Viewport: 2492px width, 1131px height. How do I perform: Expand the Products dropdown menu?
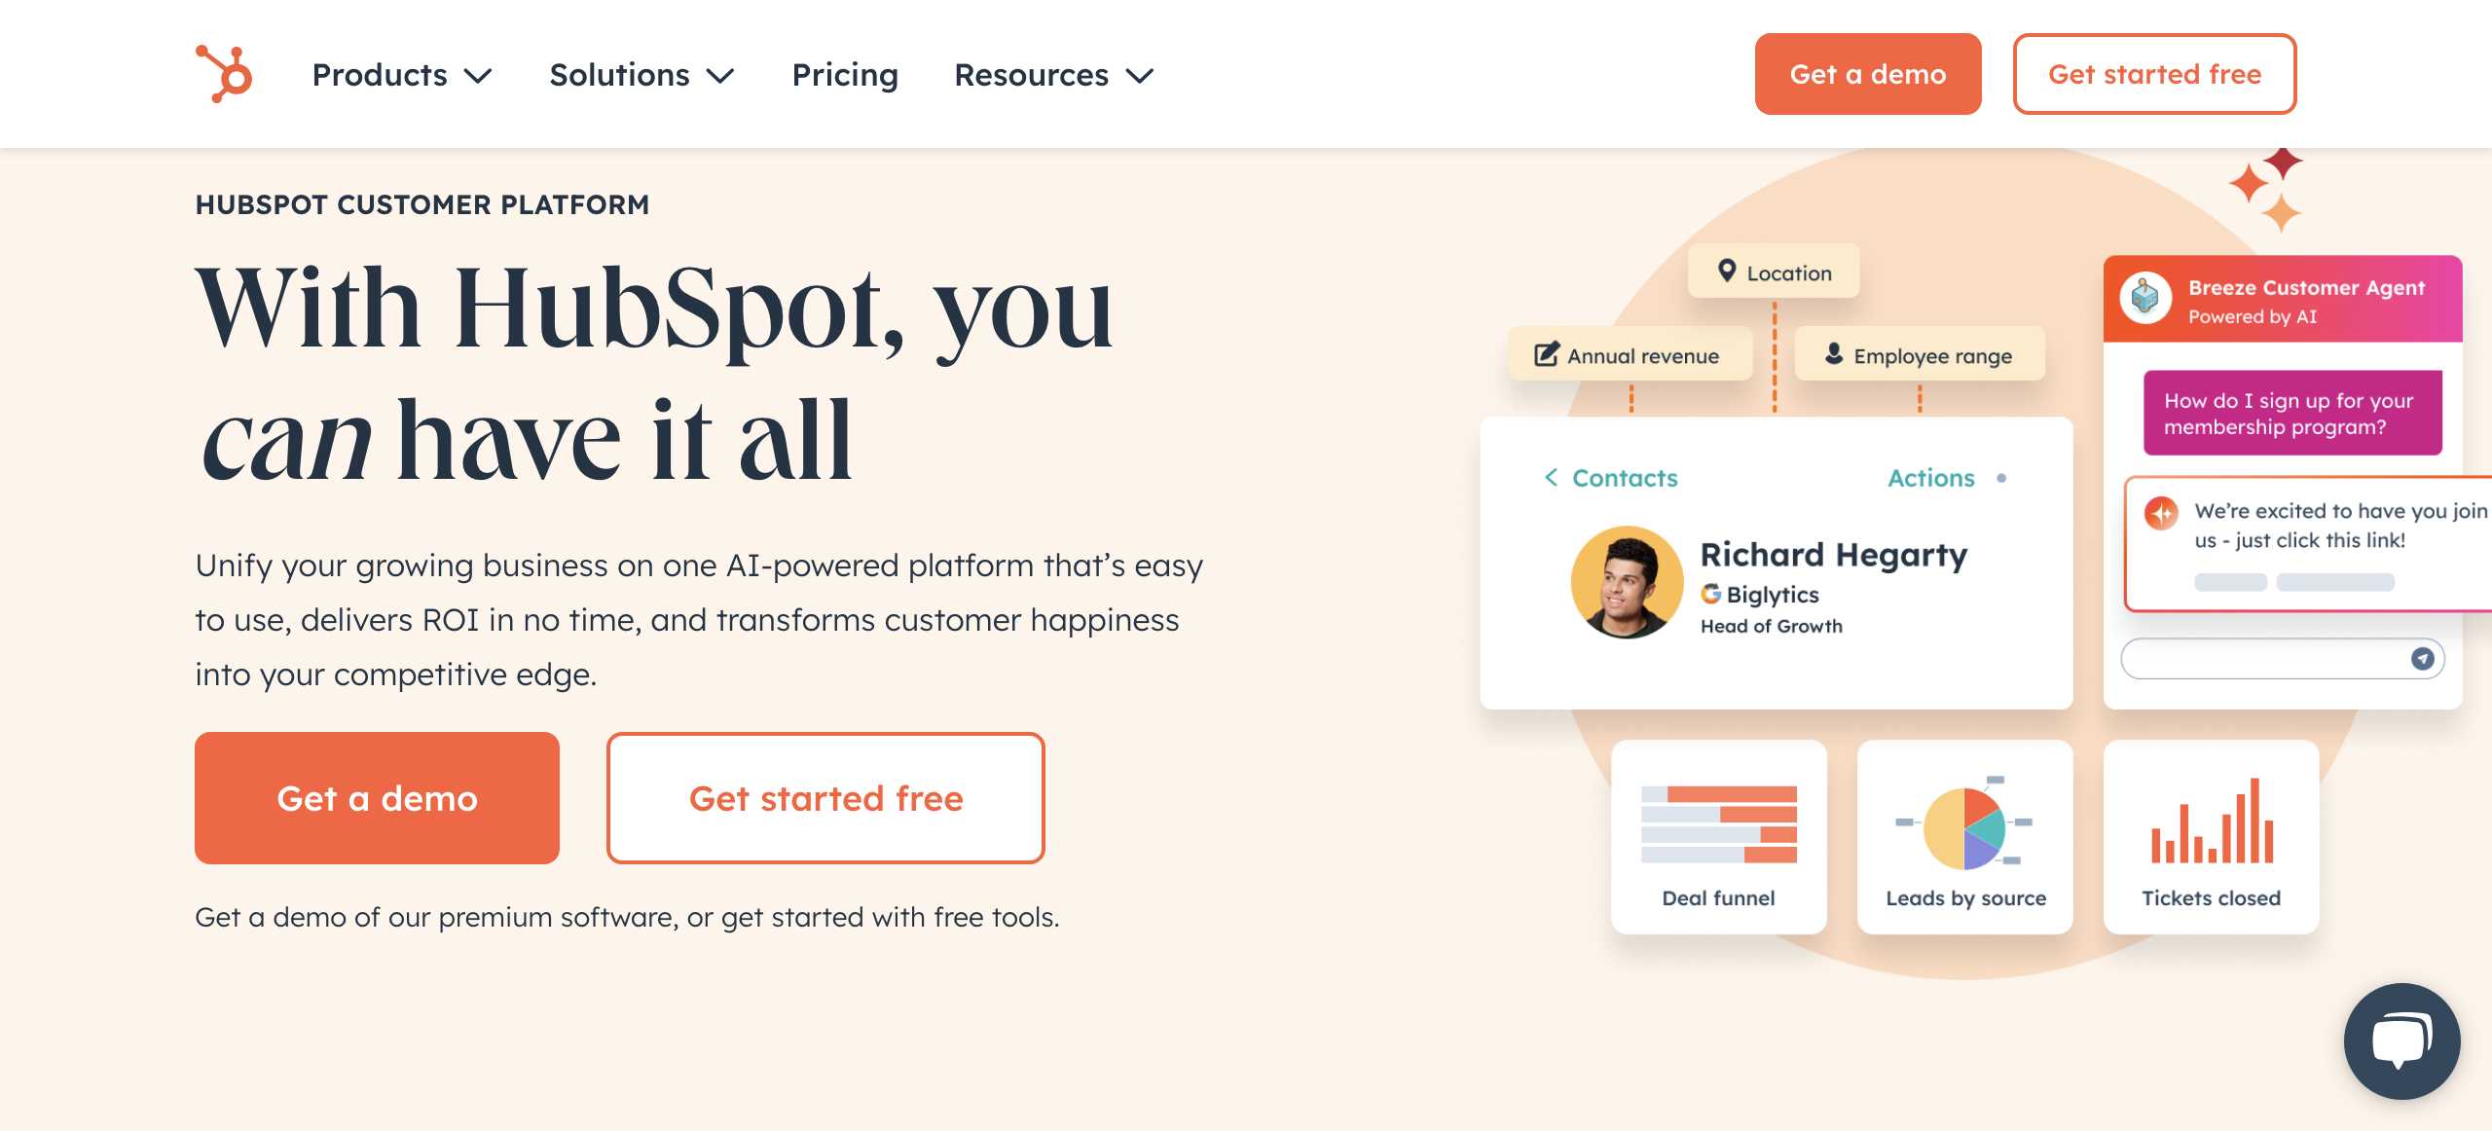401,75
